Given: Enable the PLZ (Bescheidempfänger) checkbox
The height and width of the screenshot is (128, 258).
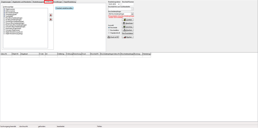Looking at the screenshot, I should point(4,18).
